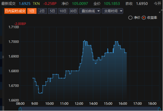Switch to the 10日 period

[63, 11]
